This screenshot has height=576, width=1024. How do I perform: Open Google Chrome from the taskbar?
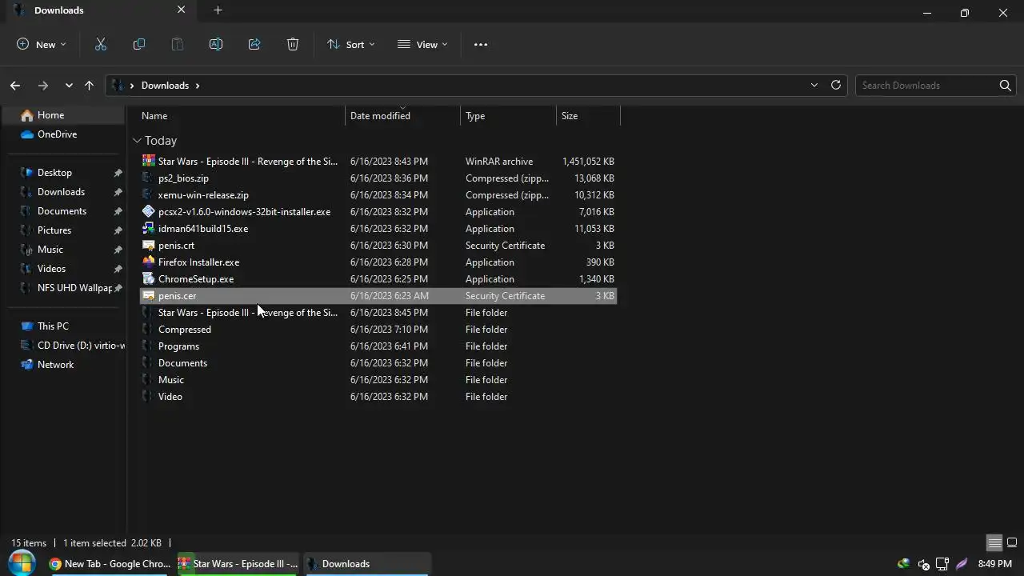[x=110, y=564]
